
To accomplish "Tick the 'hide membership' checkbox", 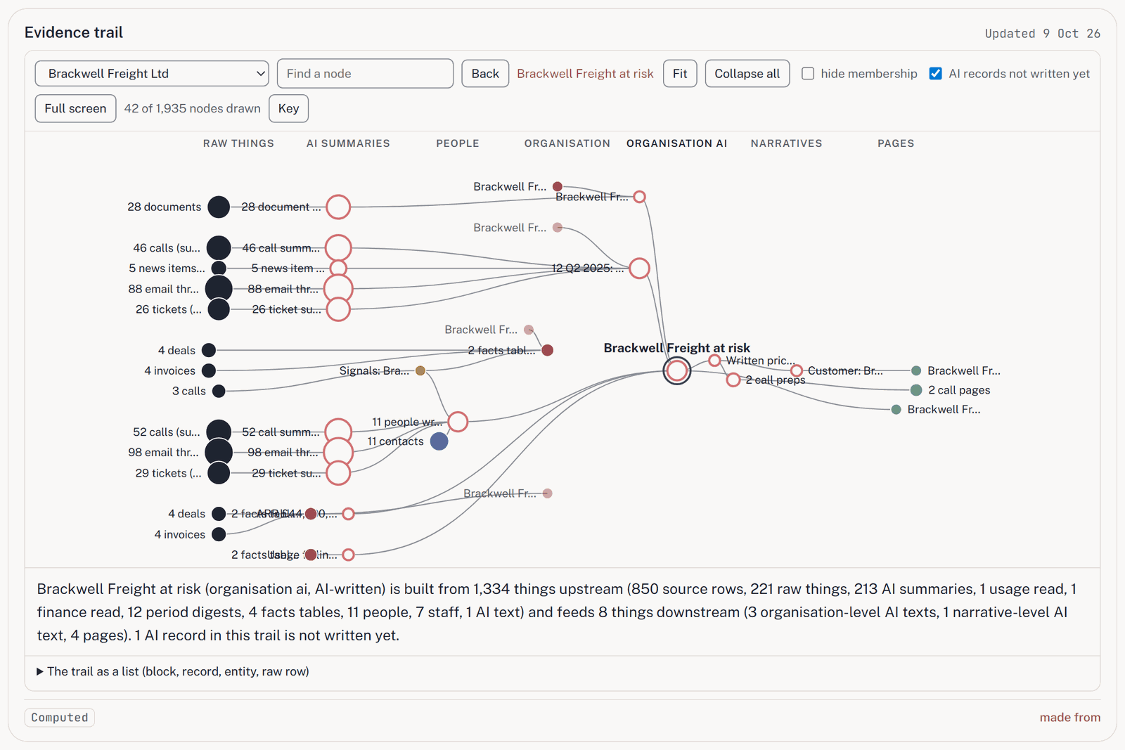I will coord(808,74).
